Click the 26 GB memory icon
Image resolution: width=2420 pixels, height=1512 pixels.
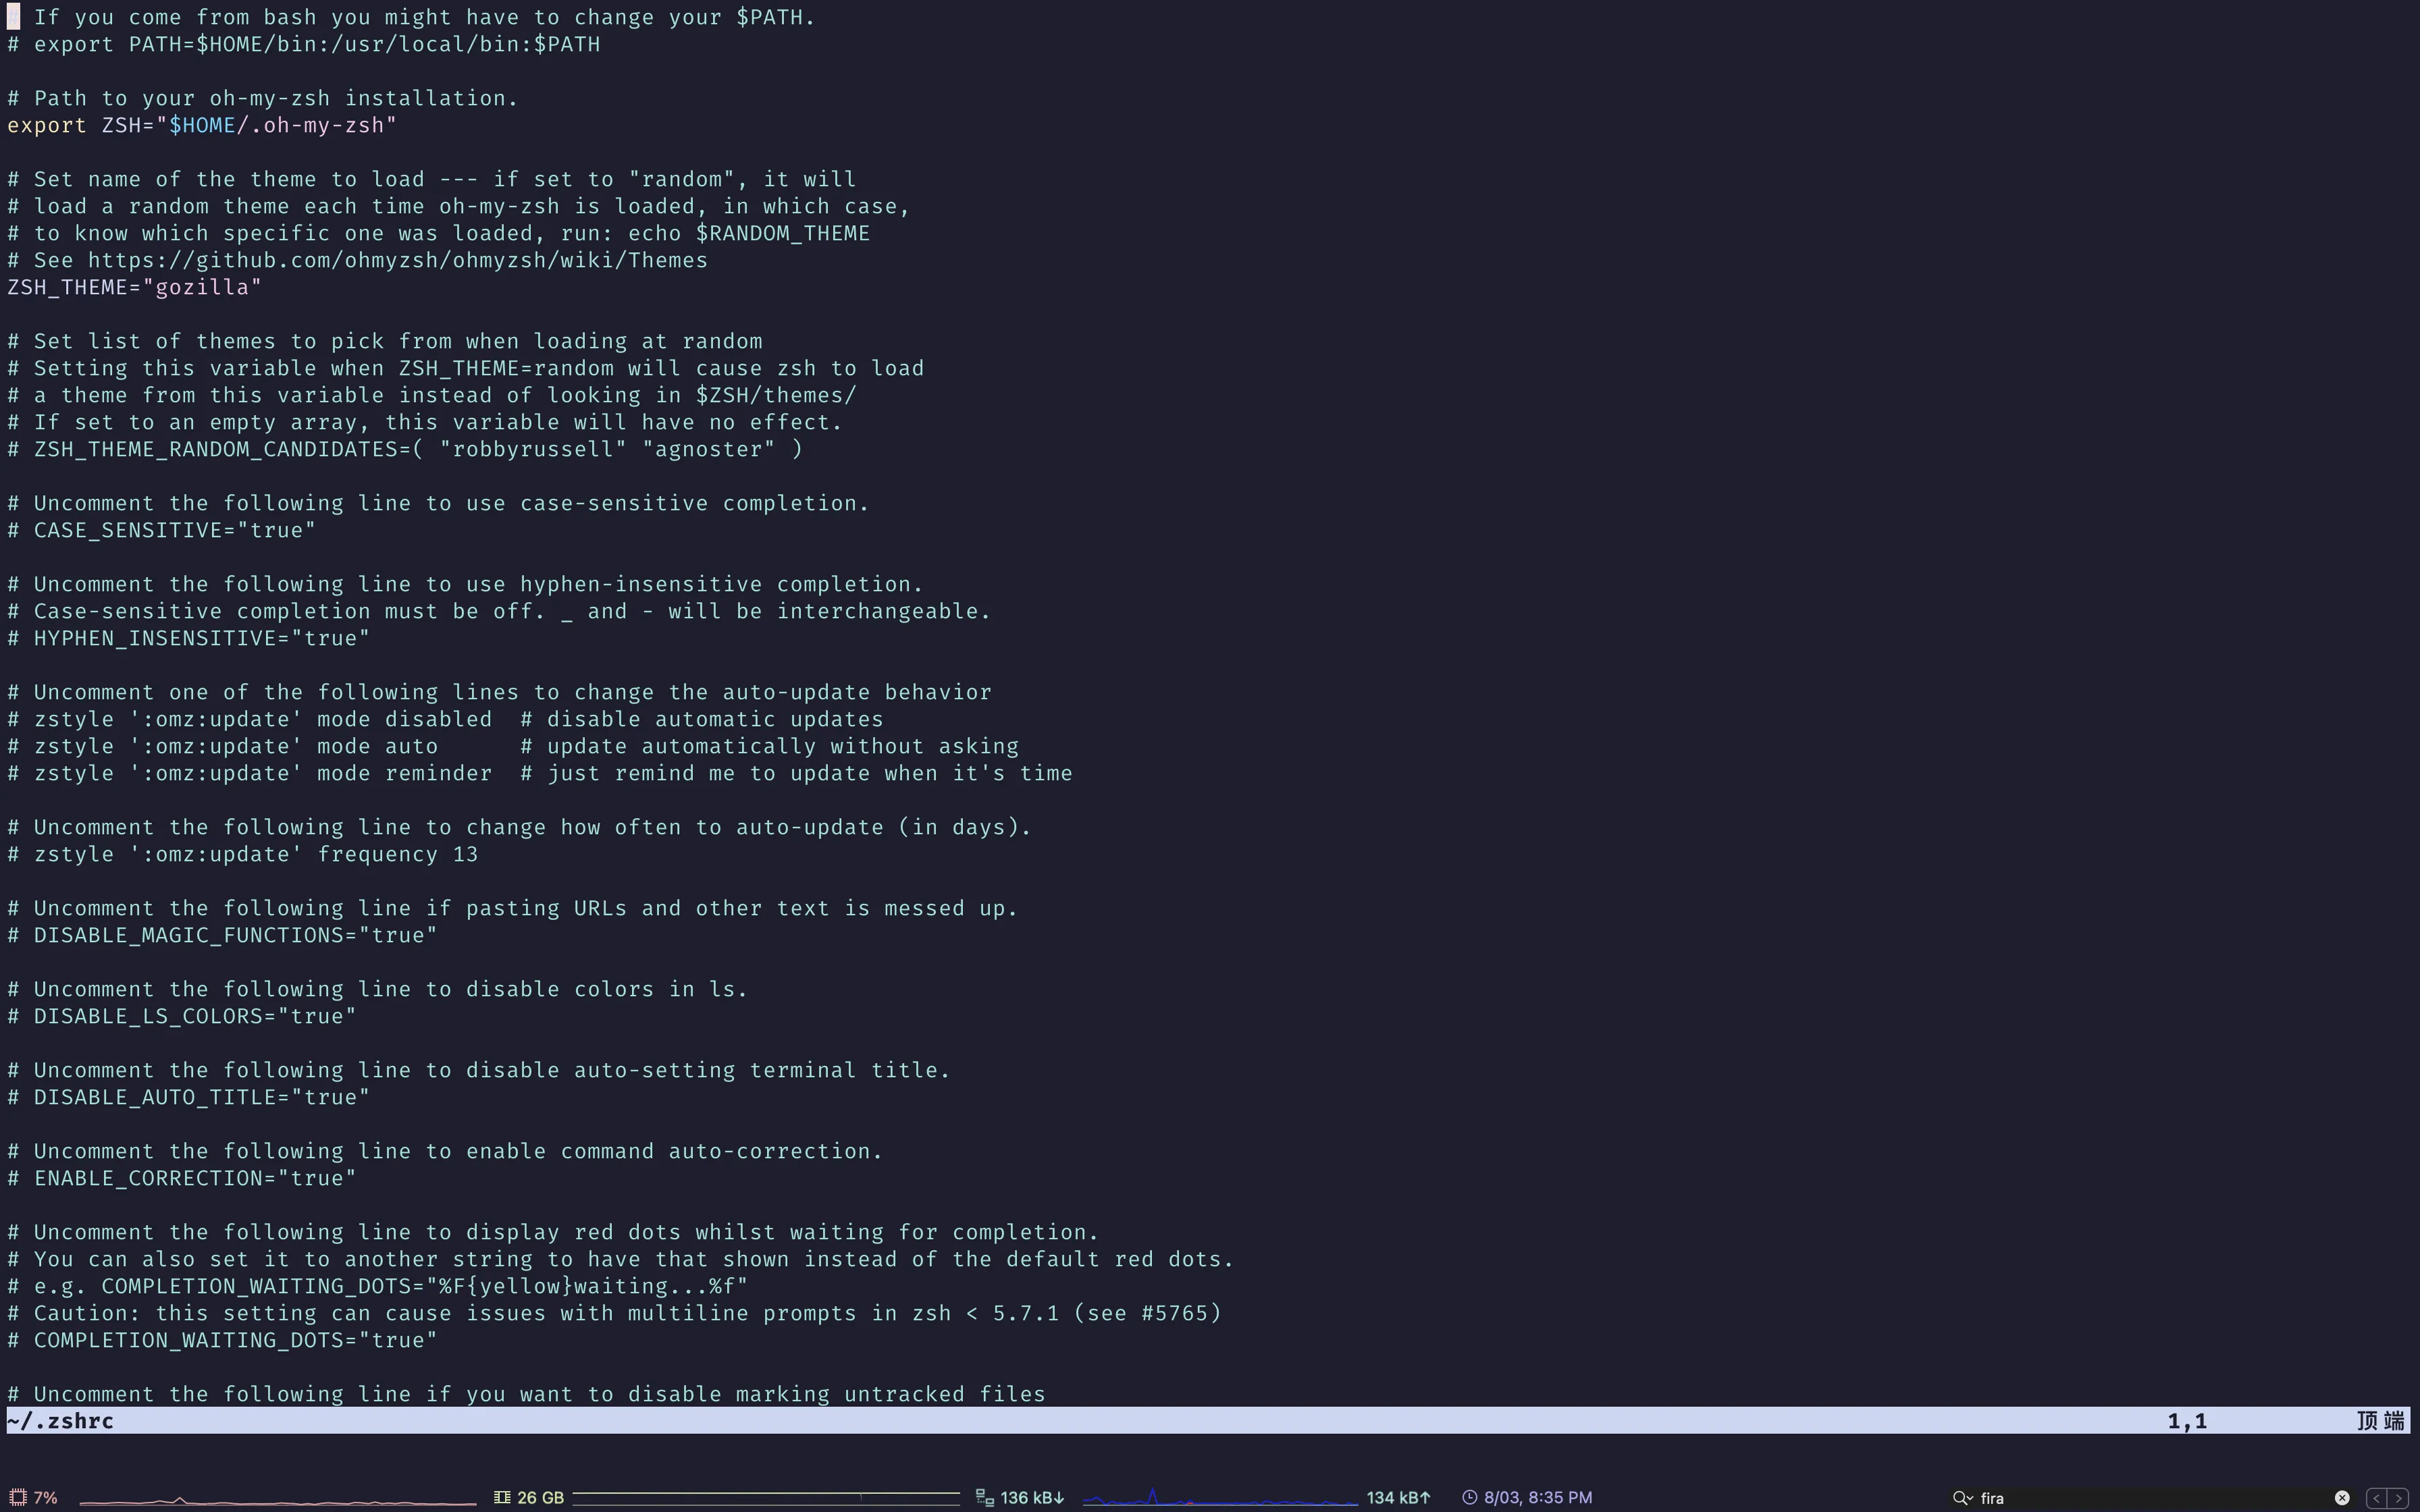502,1497
